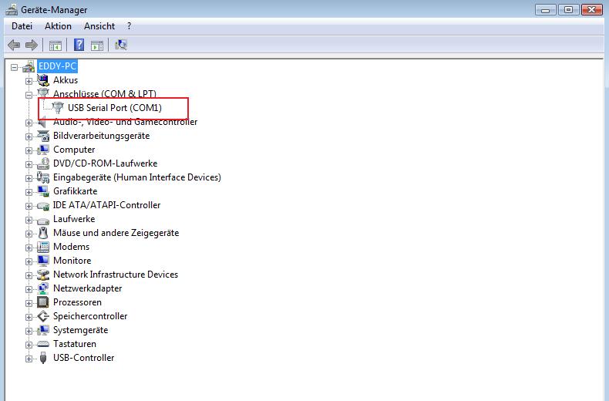The image size is (609, 401).
Task: Toggle the console tree pane icon
Action: pyautogui.click(x=56, y=45)
